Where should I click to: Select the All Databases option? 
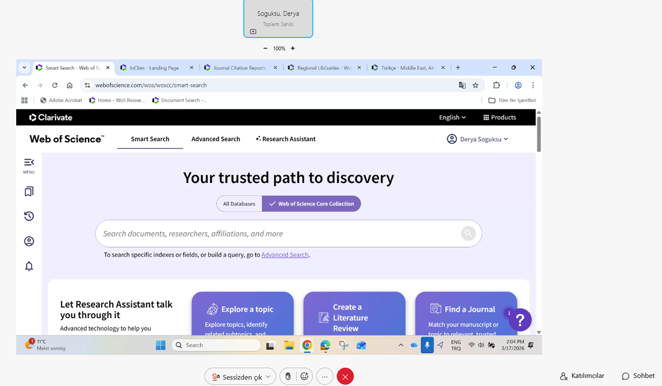tap(239, 204)
